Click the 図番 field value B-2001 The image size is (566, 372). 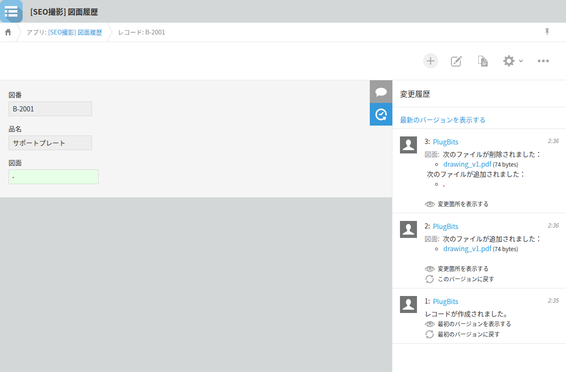coord(50,109)
